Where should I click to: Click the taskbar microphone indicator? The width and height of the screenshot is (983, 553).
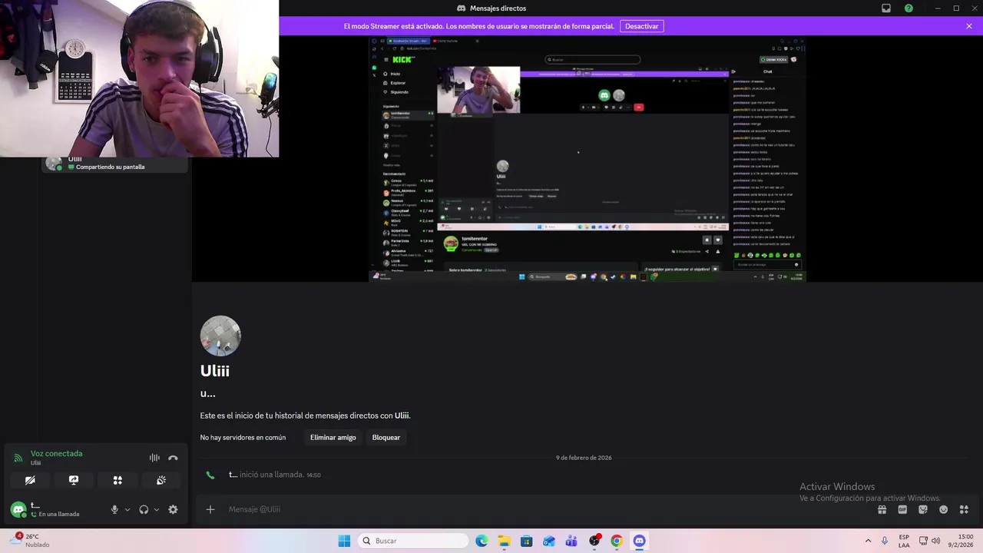coord(885,541)
